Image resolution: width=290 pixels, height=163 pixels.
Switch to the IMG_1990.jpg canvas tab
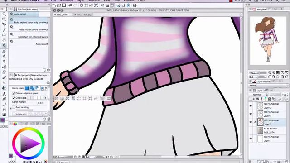click(x=83, y=14)
